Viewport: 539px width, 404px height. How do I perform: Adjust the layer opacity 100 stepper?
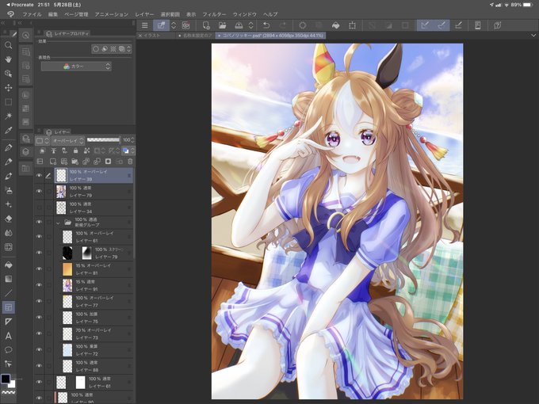(132, 140)
